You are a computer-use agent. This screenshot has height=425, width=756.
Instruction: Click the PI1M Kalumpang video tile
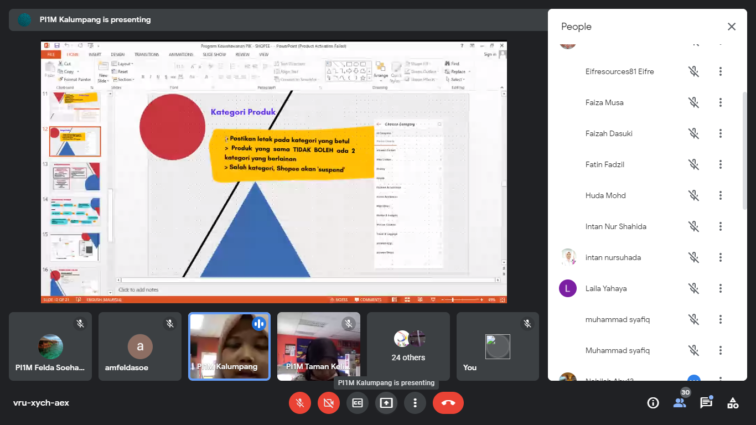coord(229,346)
